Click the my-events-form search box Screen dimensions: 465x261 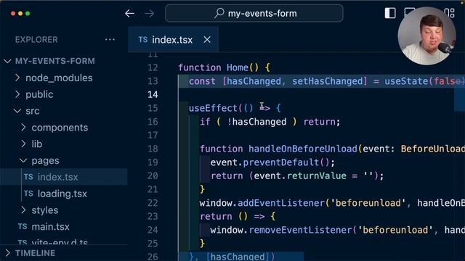pyautogui.click(x=254, y=13)
